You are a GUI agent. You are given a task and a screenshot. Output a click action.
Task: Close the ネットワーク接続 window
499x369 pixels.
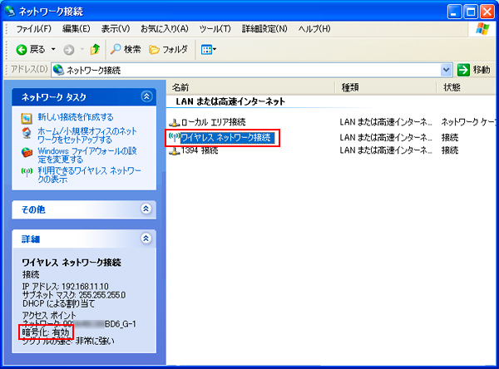[487, 12]
